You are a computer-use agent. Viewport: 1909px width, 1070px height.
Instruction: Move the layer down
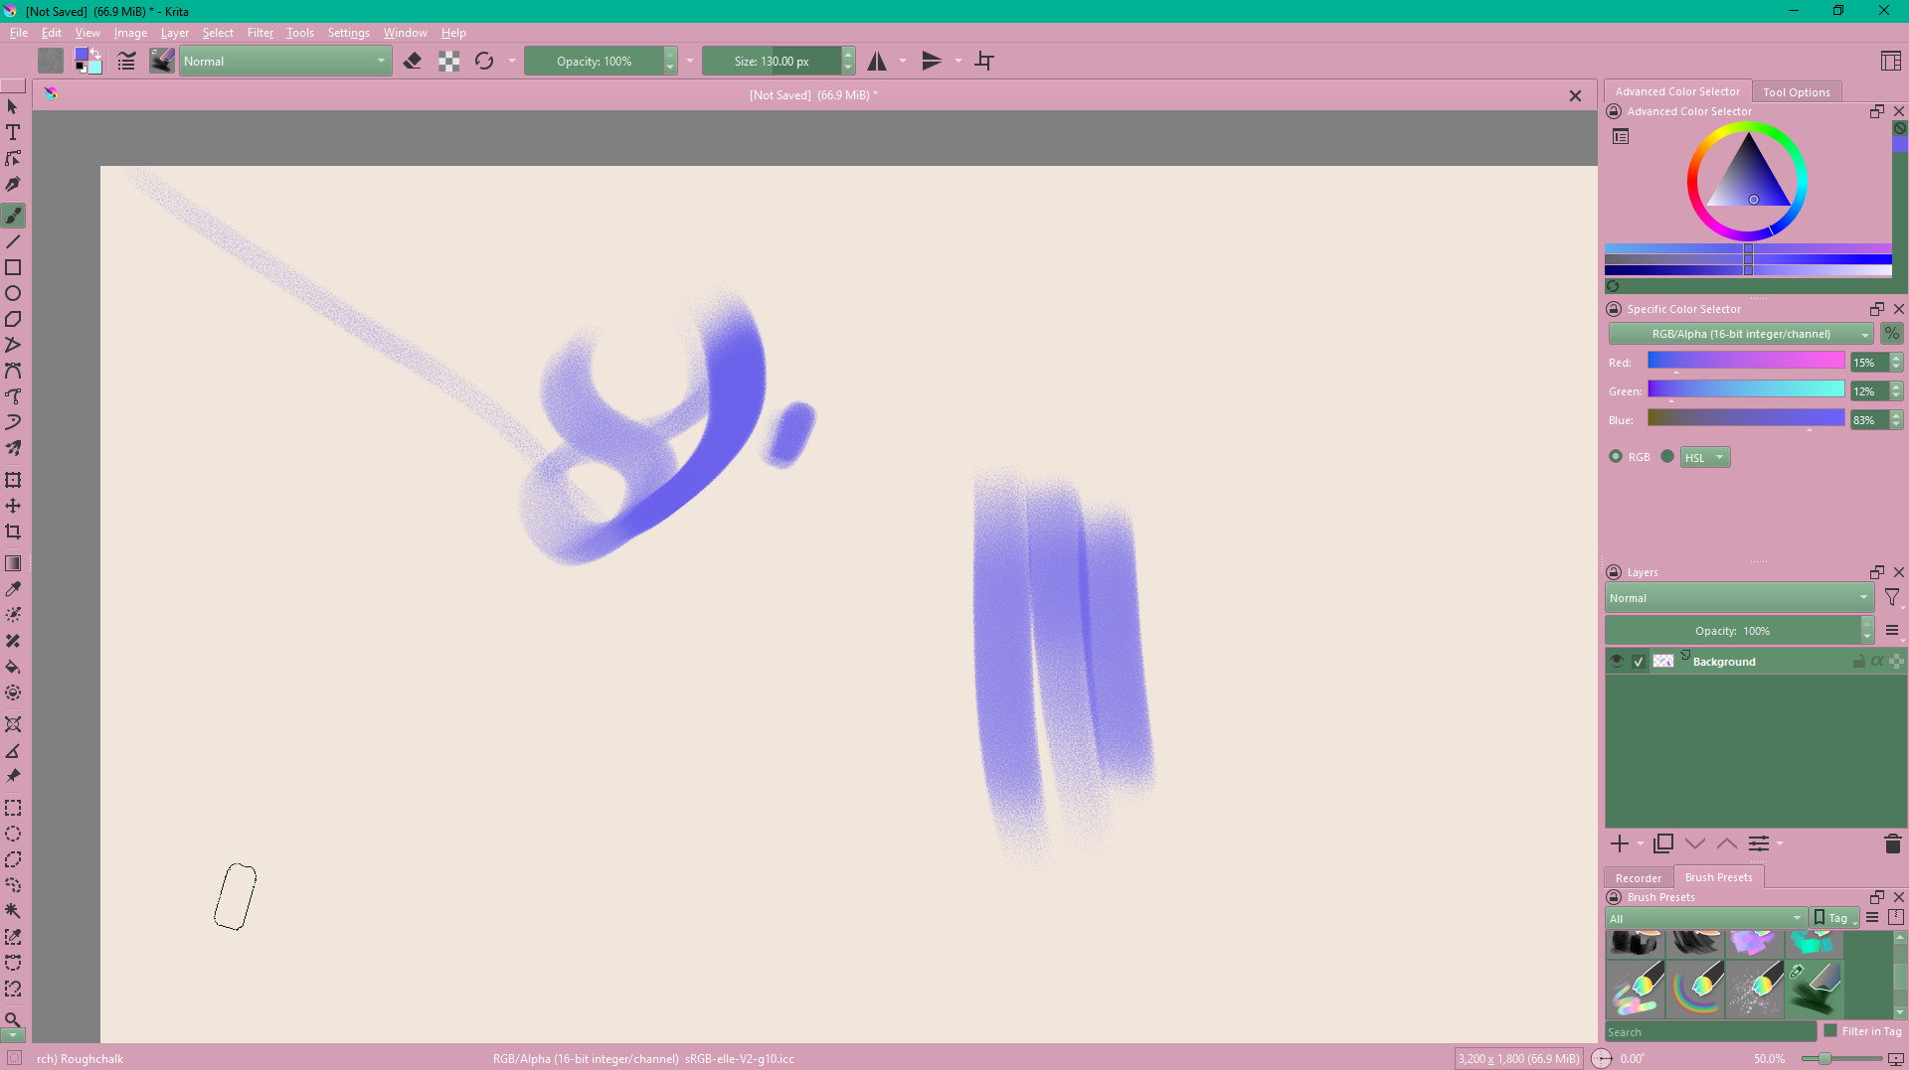[1695, 843]
